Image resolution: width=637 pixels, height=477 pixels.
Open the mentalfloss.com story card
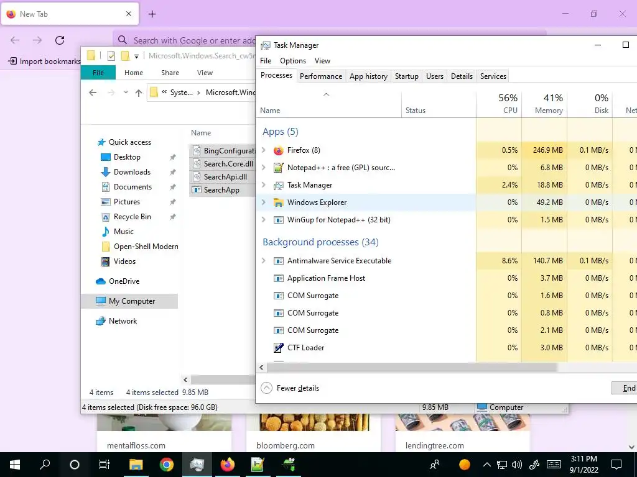coord(164,432)
